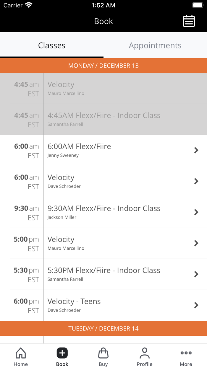Image resolution: width=207 pixels, height=368 pixels.
Task: Switch to the Appointments tab
Action: coord(155,46)
